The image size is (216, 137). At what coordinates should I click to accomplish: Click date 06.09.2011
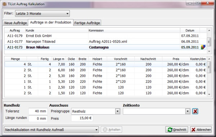click(190, 41)
